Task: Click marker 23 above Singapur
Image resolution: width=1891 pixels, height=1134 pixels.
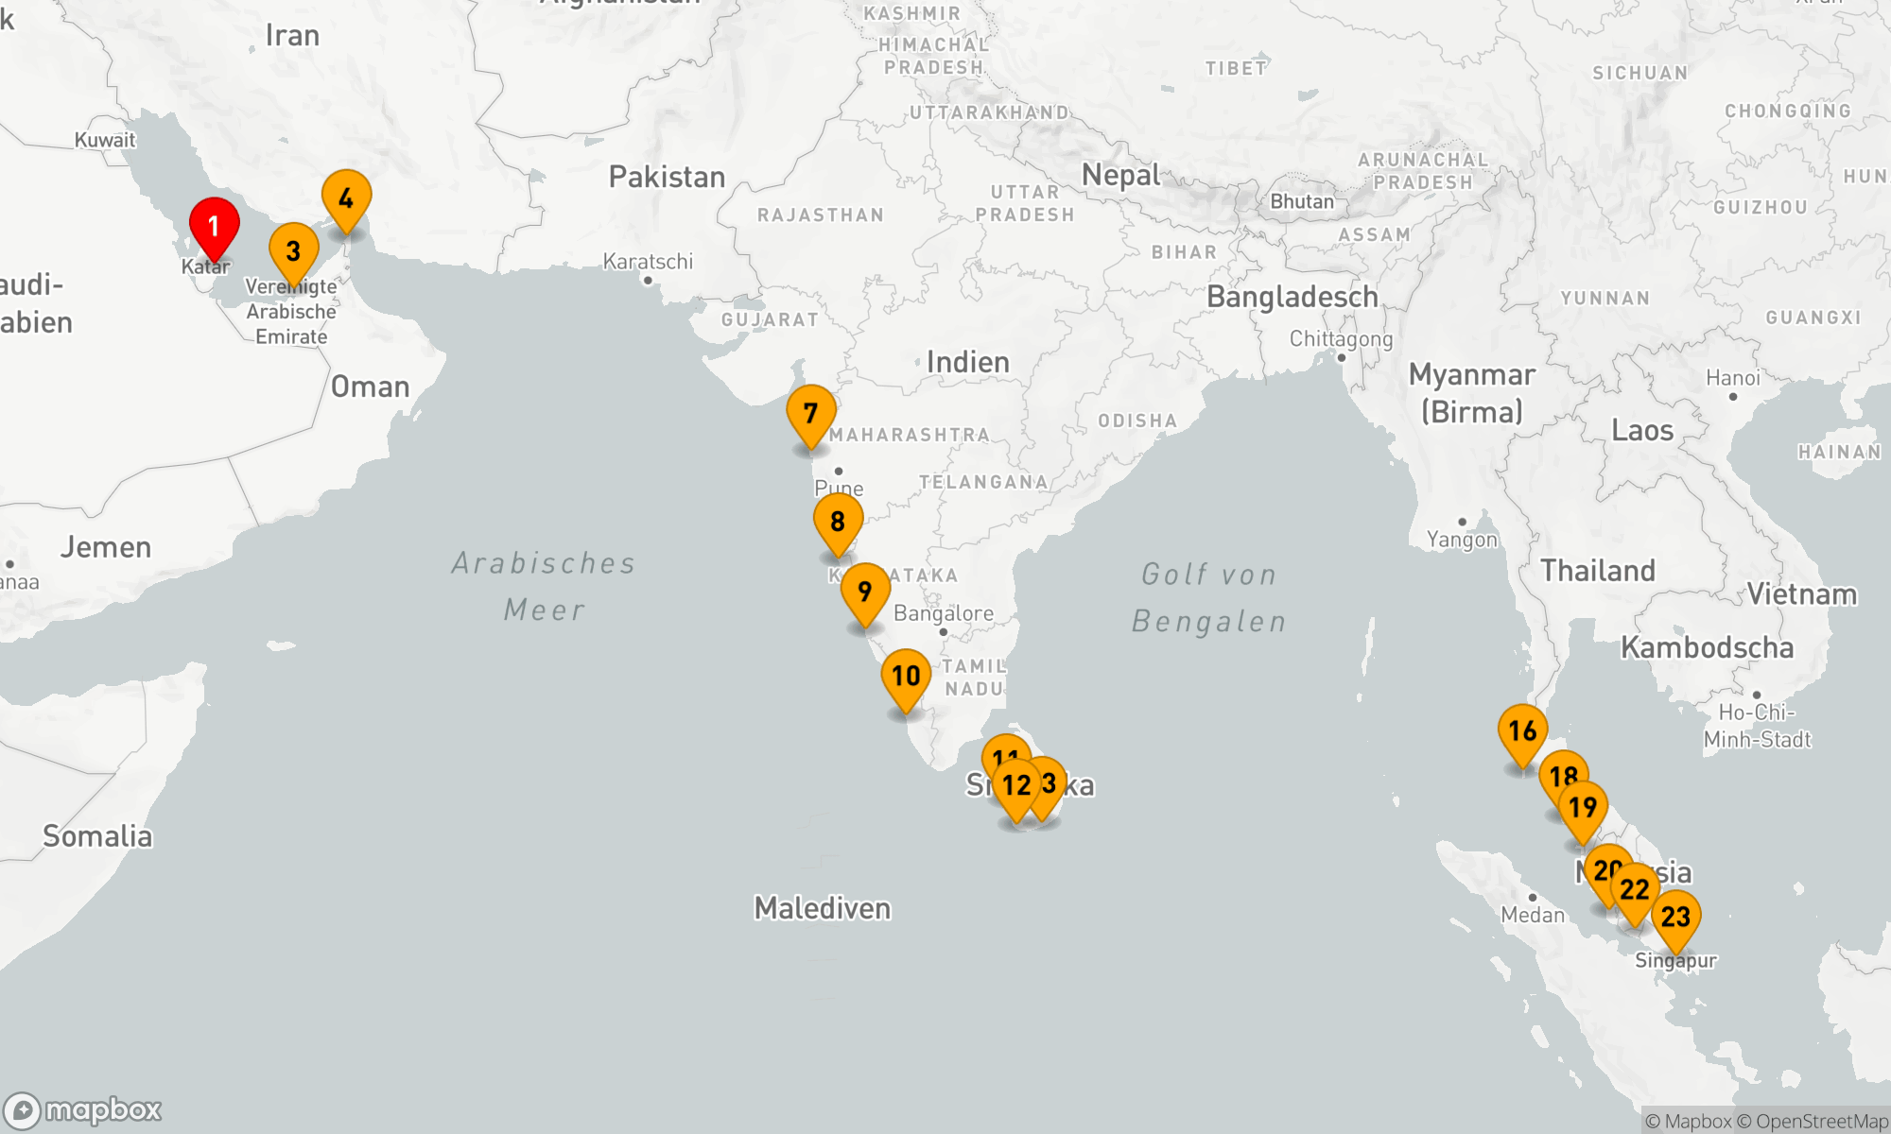Action: click(1675, 916)
